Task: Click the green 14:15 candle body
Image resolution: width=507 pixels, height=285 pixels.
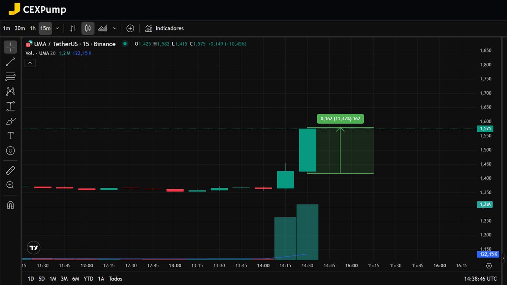Action: (285, 179)
